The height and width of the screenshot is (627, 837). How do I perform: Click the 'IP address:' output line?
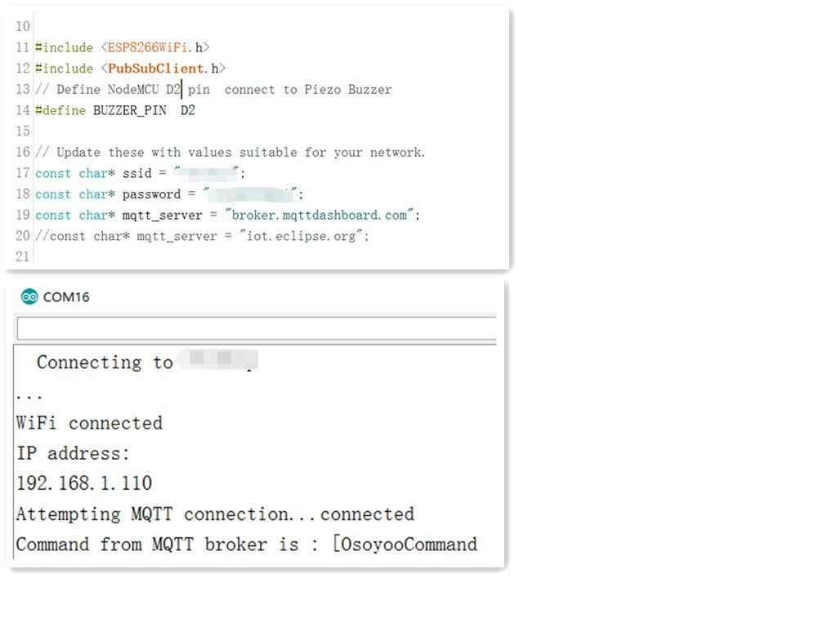pos(73,453)
